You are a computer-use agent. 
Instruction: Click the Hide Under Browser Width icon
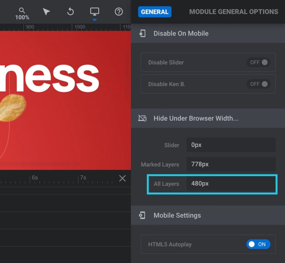(x=142, y=118)
